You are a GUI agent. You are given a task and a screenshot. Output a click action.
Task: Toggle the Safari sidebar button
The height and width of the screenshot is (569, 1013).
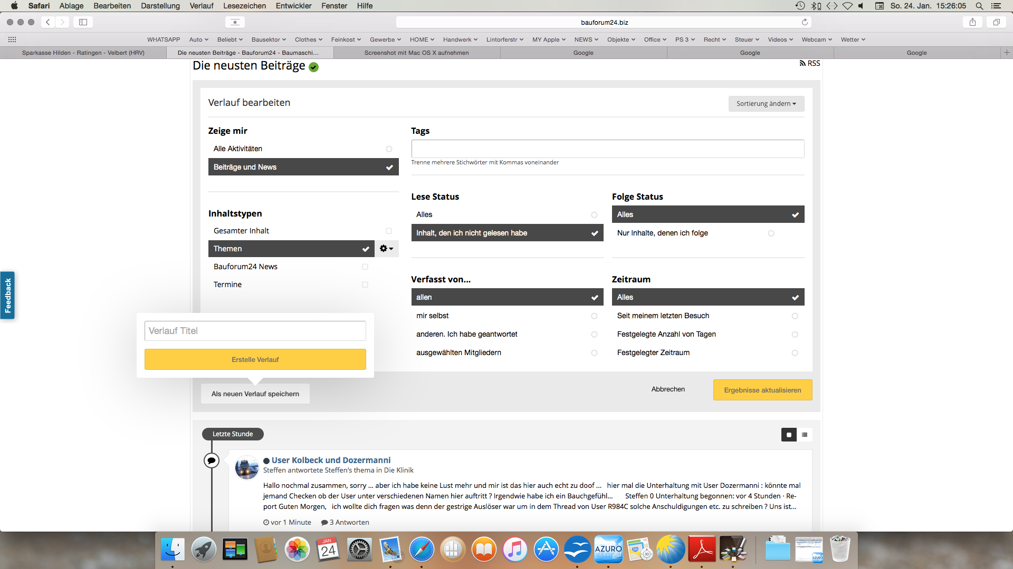click(83, 22)
